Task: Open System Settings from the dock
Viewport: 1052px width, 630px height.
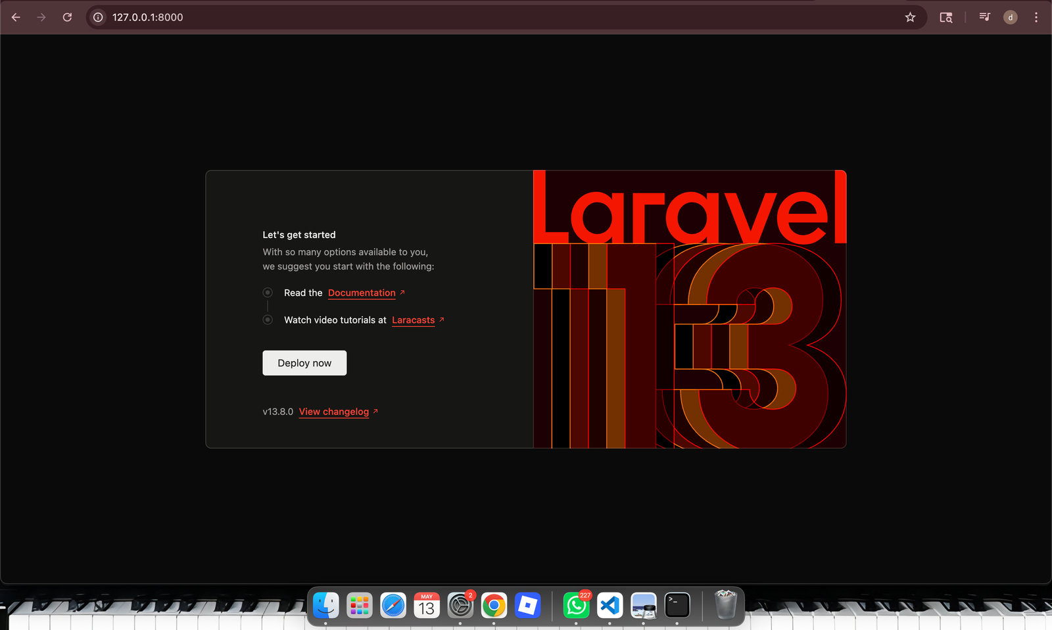Action: 460,605
